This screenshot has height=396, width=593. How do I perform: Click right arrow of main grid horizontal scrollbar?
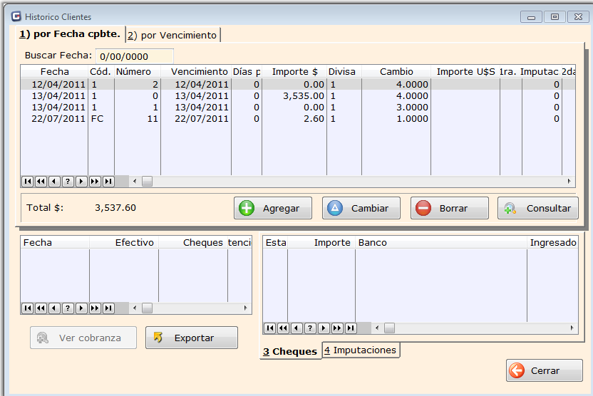(x=569, y=182)
